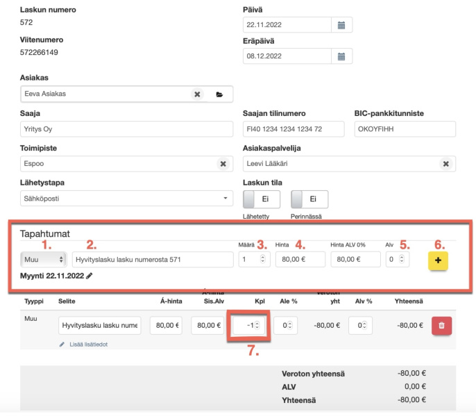Screen dimensions: 476x416
Task: Click the Yhteensä column header
Action: (x=409, y=301)
